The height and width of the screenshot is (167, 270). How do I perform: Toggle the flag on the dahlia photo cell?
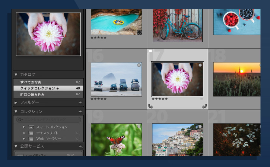pos(150,51)
